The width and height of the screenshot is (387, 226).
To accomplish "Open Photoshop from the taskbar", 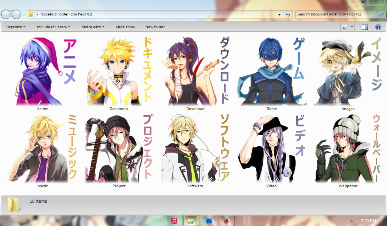I will click(x=209, y=221).
